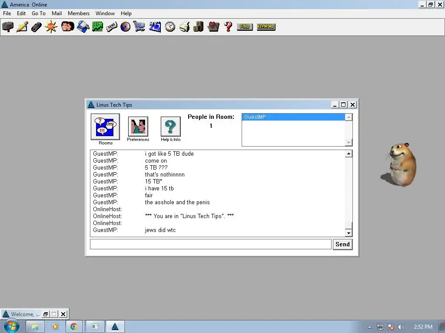Open the File menu
Screen dimensions: 445x333
[7, 13]
